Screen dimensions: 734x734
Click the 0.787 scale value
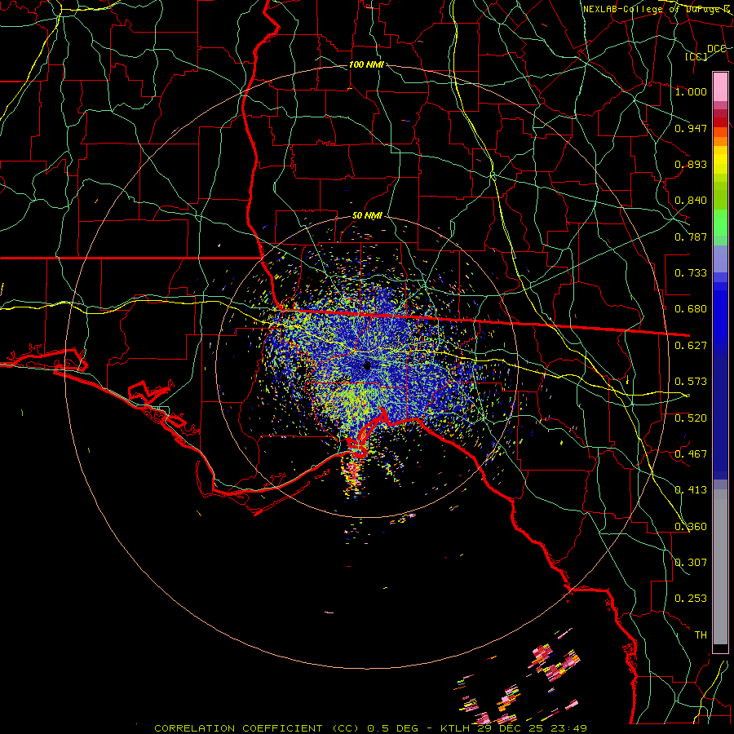click(691, 237)
